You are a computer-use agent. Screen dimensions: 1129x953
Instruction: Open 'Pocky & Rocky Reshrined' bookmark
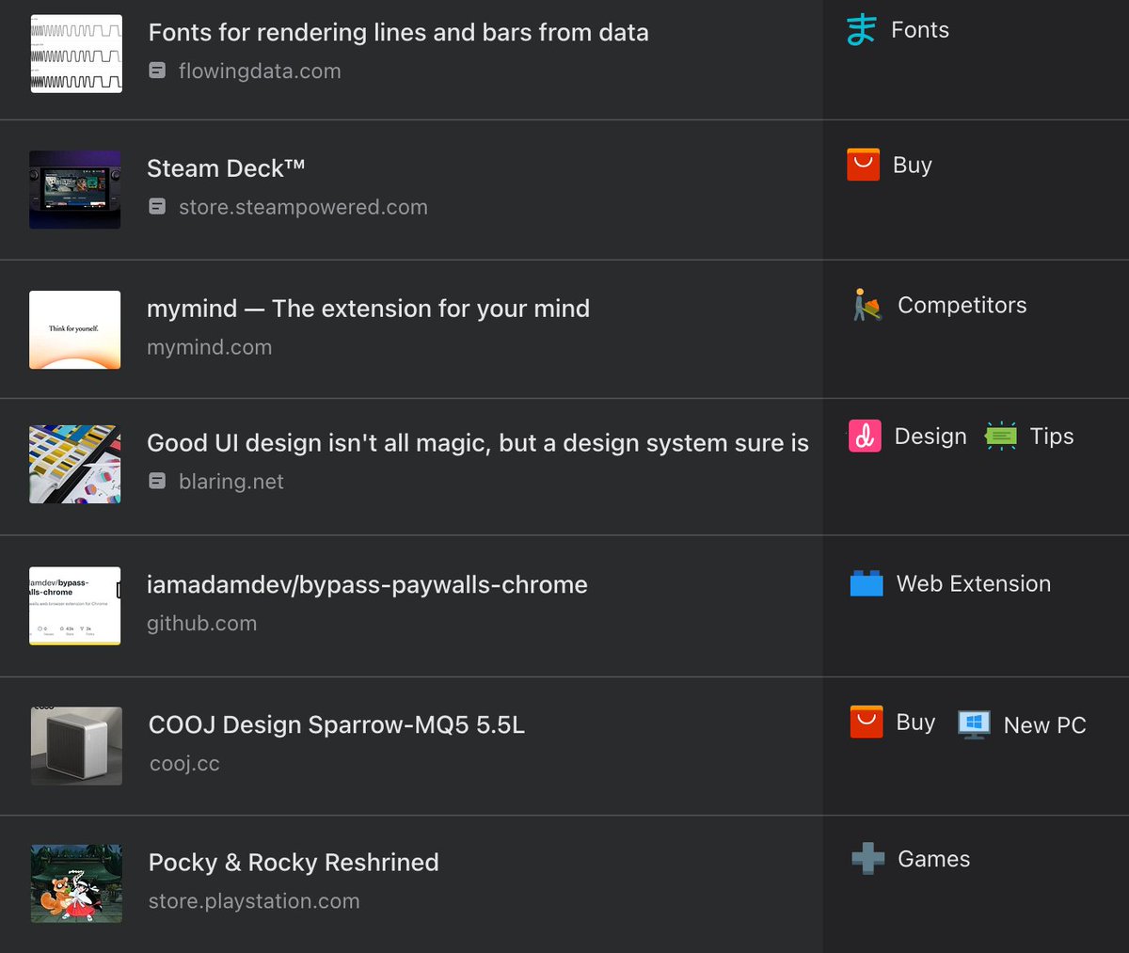294,862
